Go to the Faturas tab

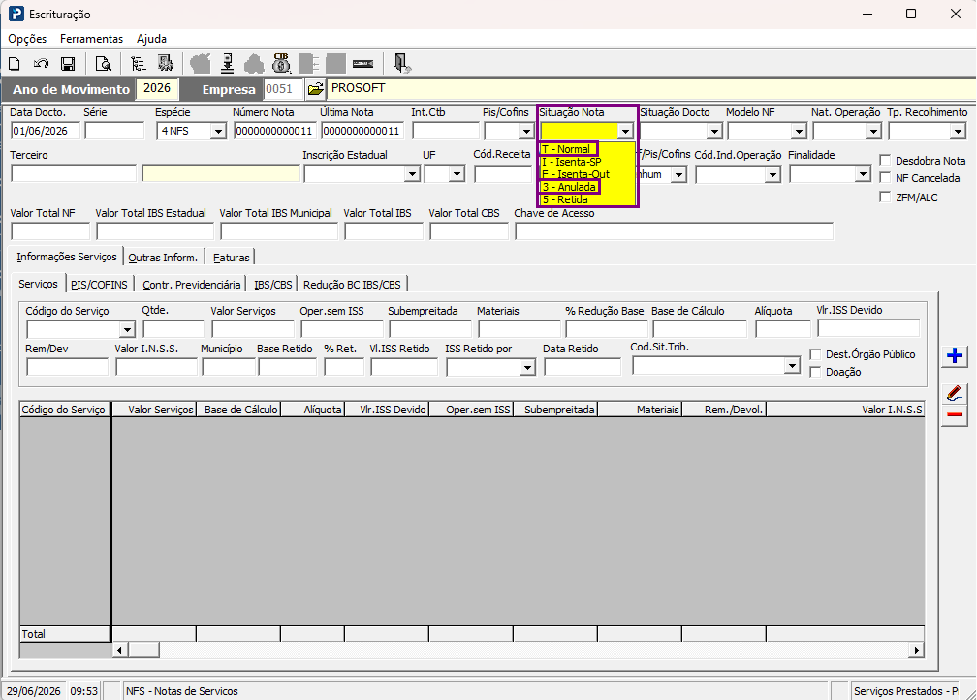click(x=231, y=257)
